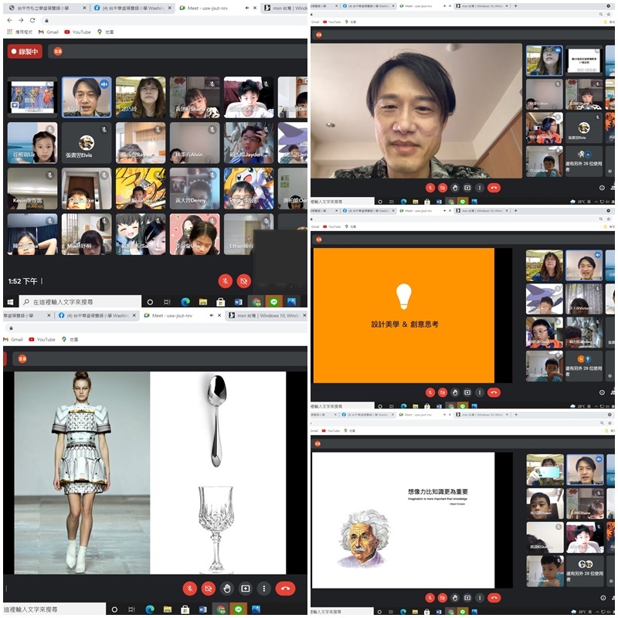Click Chrome icon in participant-grid window's taskbar

(x=256, y=302)
